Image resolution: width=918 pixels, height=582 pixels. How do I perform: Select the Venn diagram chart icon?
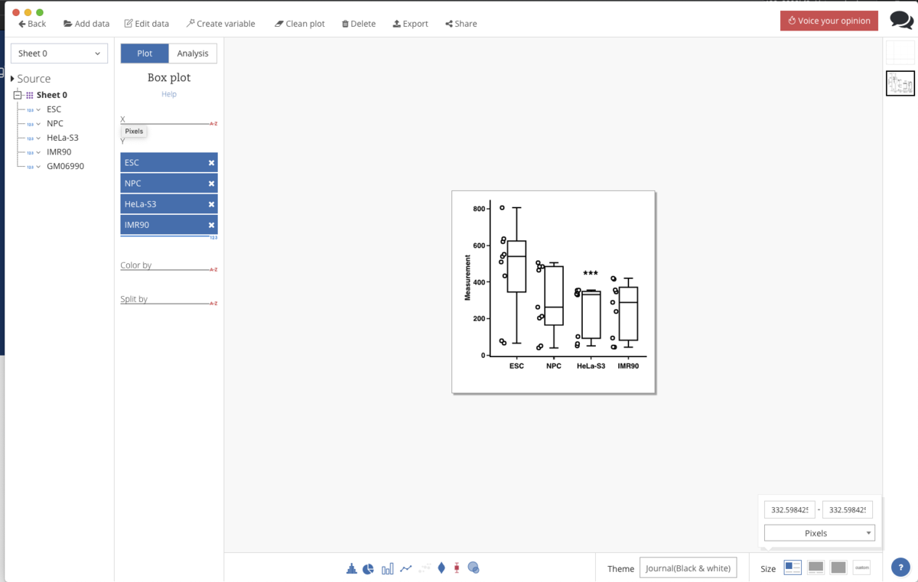[474, 568]
